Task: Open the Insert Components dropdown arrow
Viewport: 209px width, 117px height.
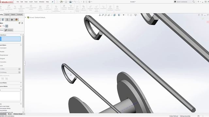Action: tap(9, 12)
